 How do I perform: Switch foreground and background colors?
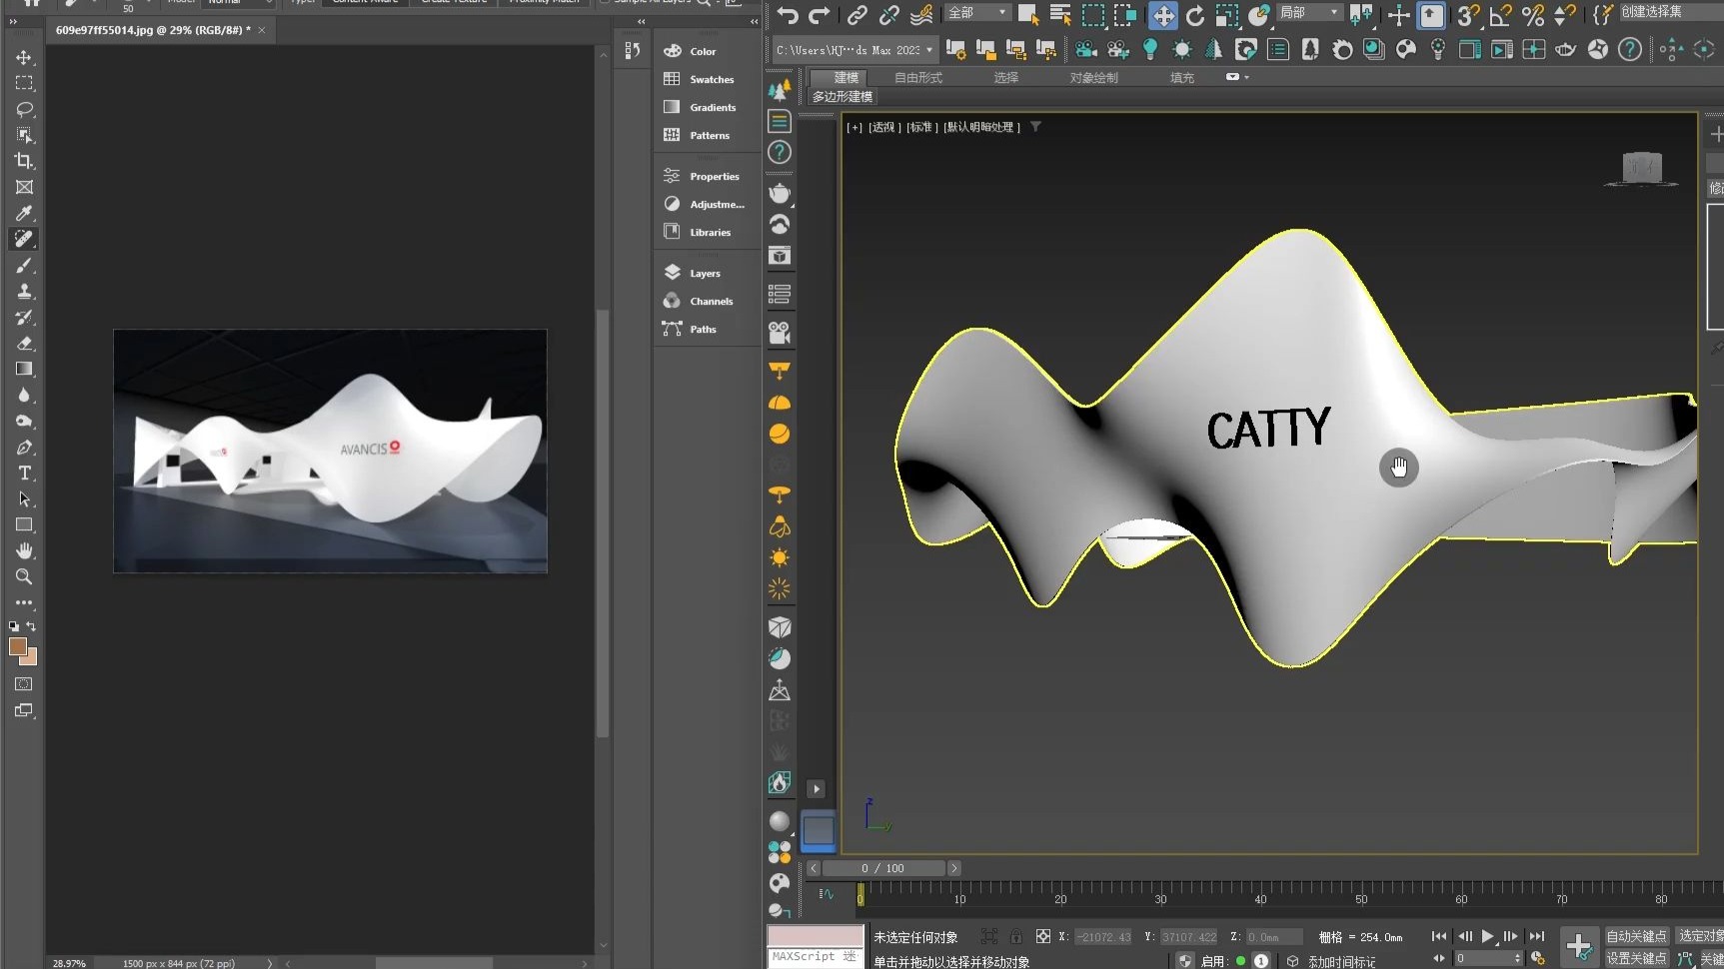point(31,626)
